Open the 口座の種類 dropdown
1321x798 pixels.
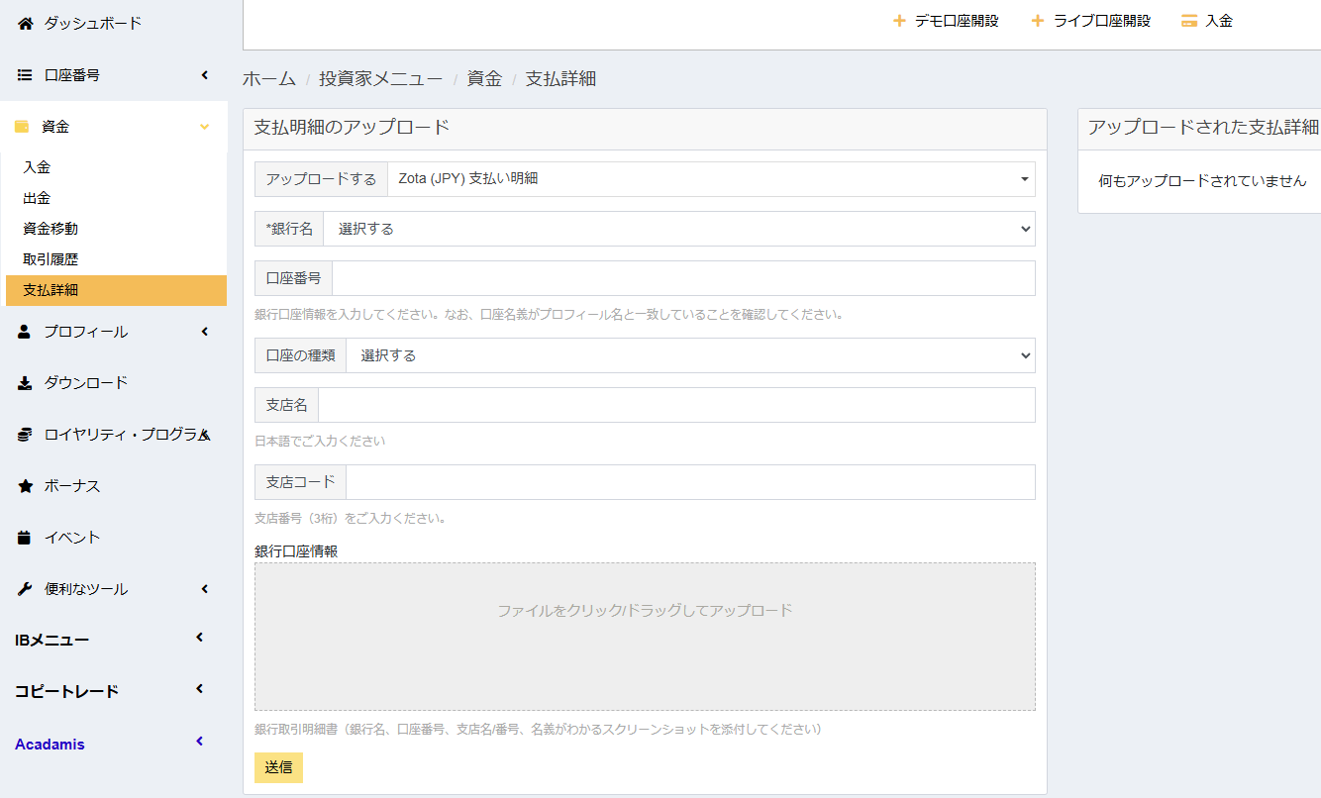tap(689, 355)
